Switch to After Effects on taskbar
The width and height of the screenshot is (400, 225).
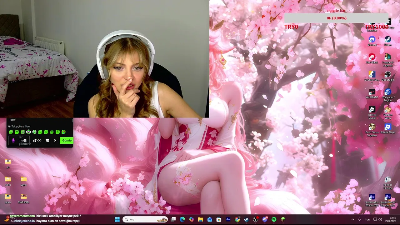point(228,219)
